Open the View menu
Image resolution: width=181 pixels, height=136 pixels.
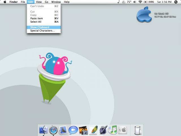[x=39, y=2]
